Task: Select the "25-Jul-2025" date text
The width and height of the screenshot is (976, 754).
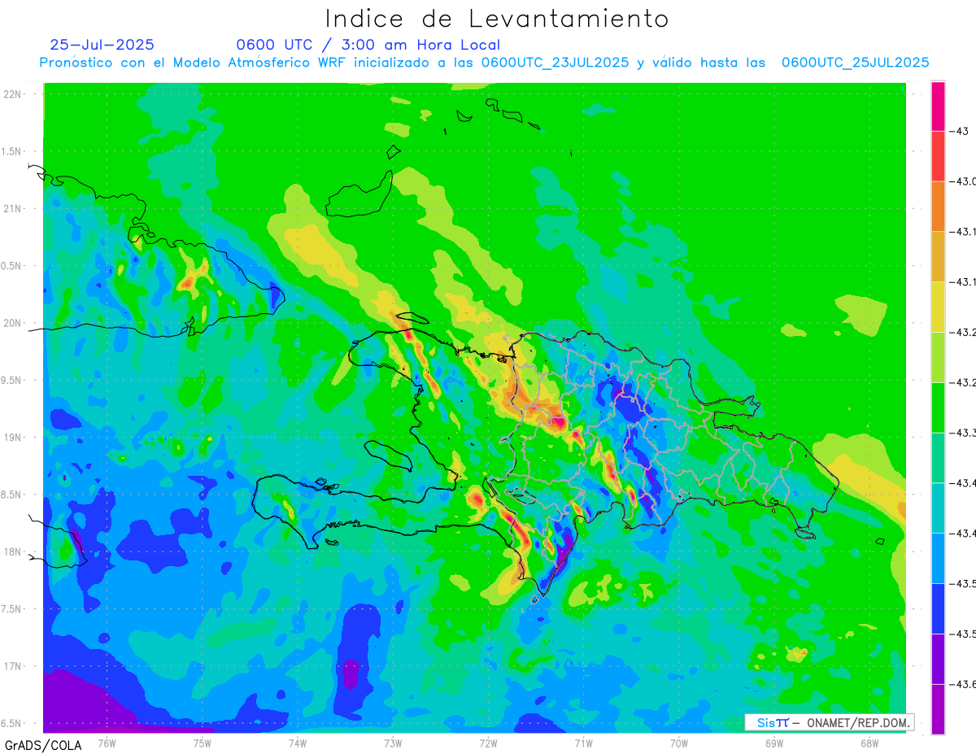Action: point(102,45)
